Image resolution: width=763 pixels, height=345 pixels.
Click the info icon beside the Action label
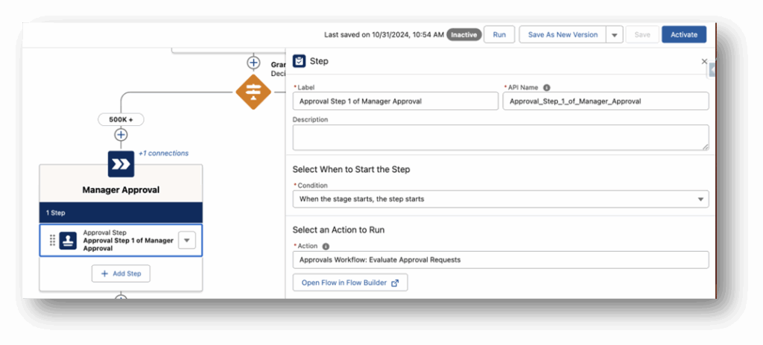tap(326, 246)
